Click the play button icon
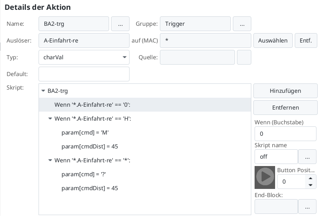Screen dimensions: 321x220 [265, 177]
